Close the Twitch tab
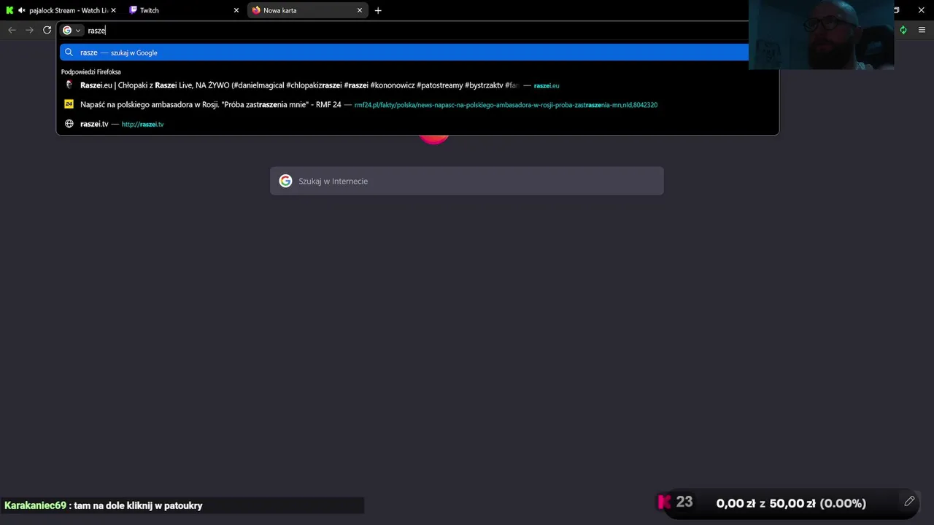 (x=236, y=10)
